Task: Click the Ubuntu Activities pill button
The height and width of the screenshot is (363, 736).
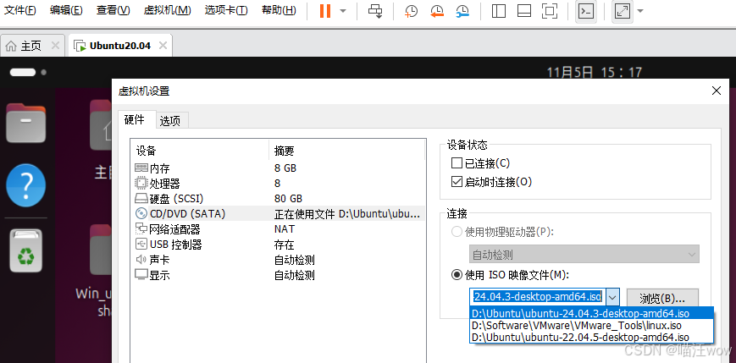Action: [x=23, y=72]
